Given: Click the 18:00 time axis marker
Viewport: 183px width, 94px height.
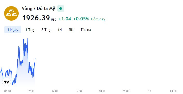Looking at the screenshot, I should point(102,91).
